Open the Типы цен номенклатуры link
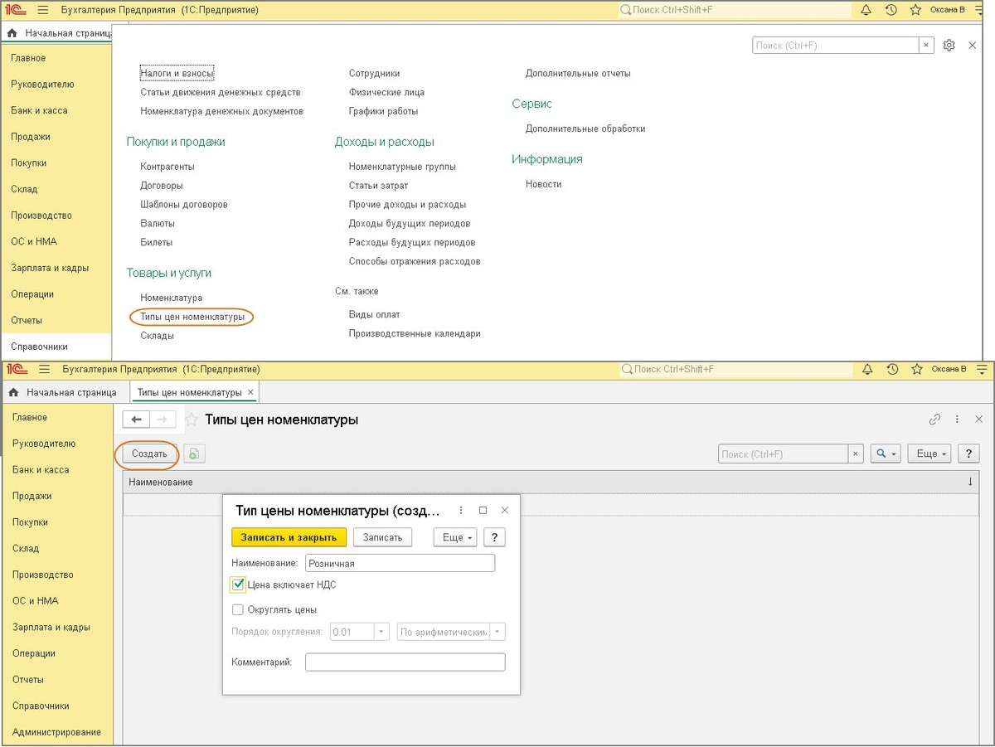The height and width of the screenshot is (747, 995). (192, 317)
